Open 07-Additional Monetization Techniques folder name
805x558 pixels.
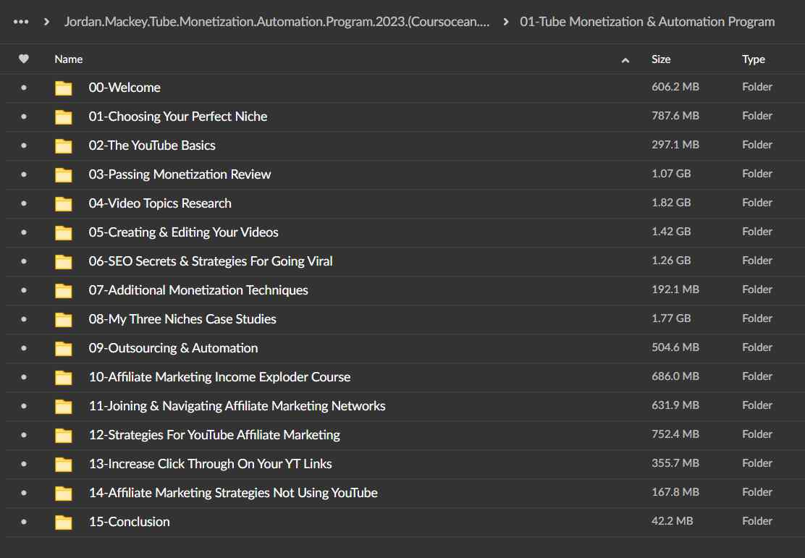pyautogui.click(x=198, y=290)
